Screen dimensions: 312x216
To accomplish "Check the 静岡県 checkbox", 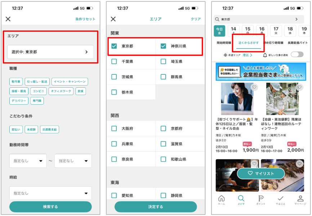I will [163, 196].
